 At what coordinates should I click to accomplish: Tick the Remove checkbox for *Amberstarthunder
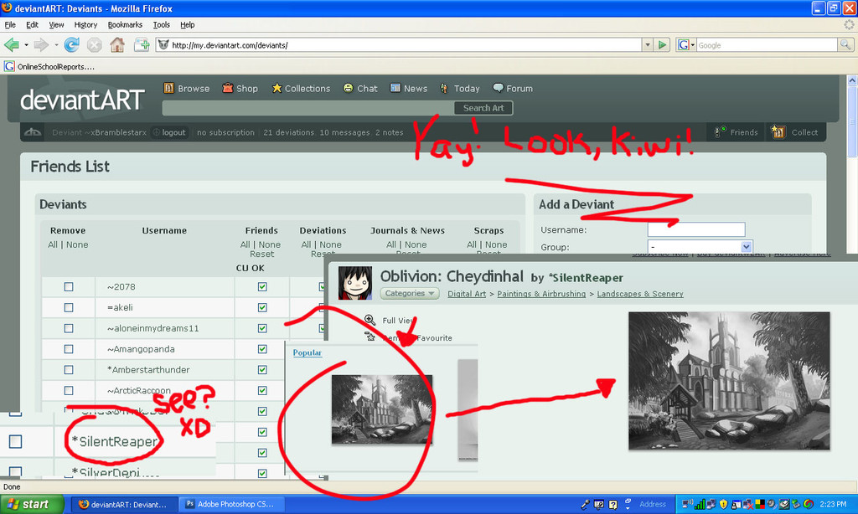point(69,370)
